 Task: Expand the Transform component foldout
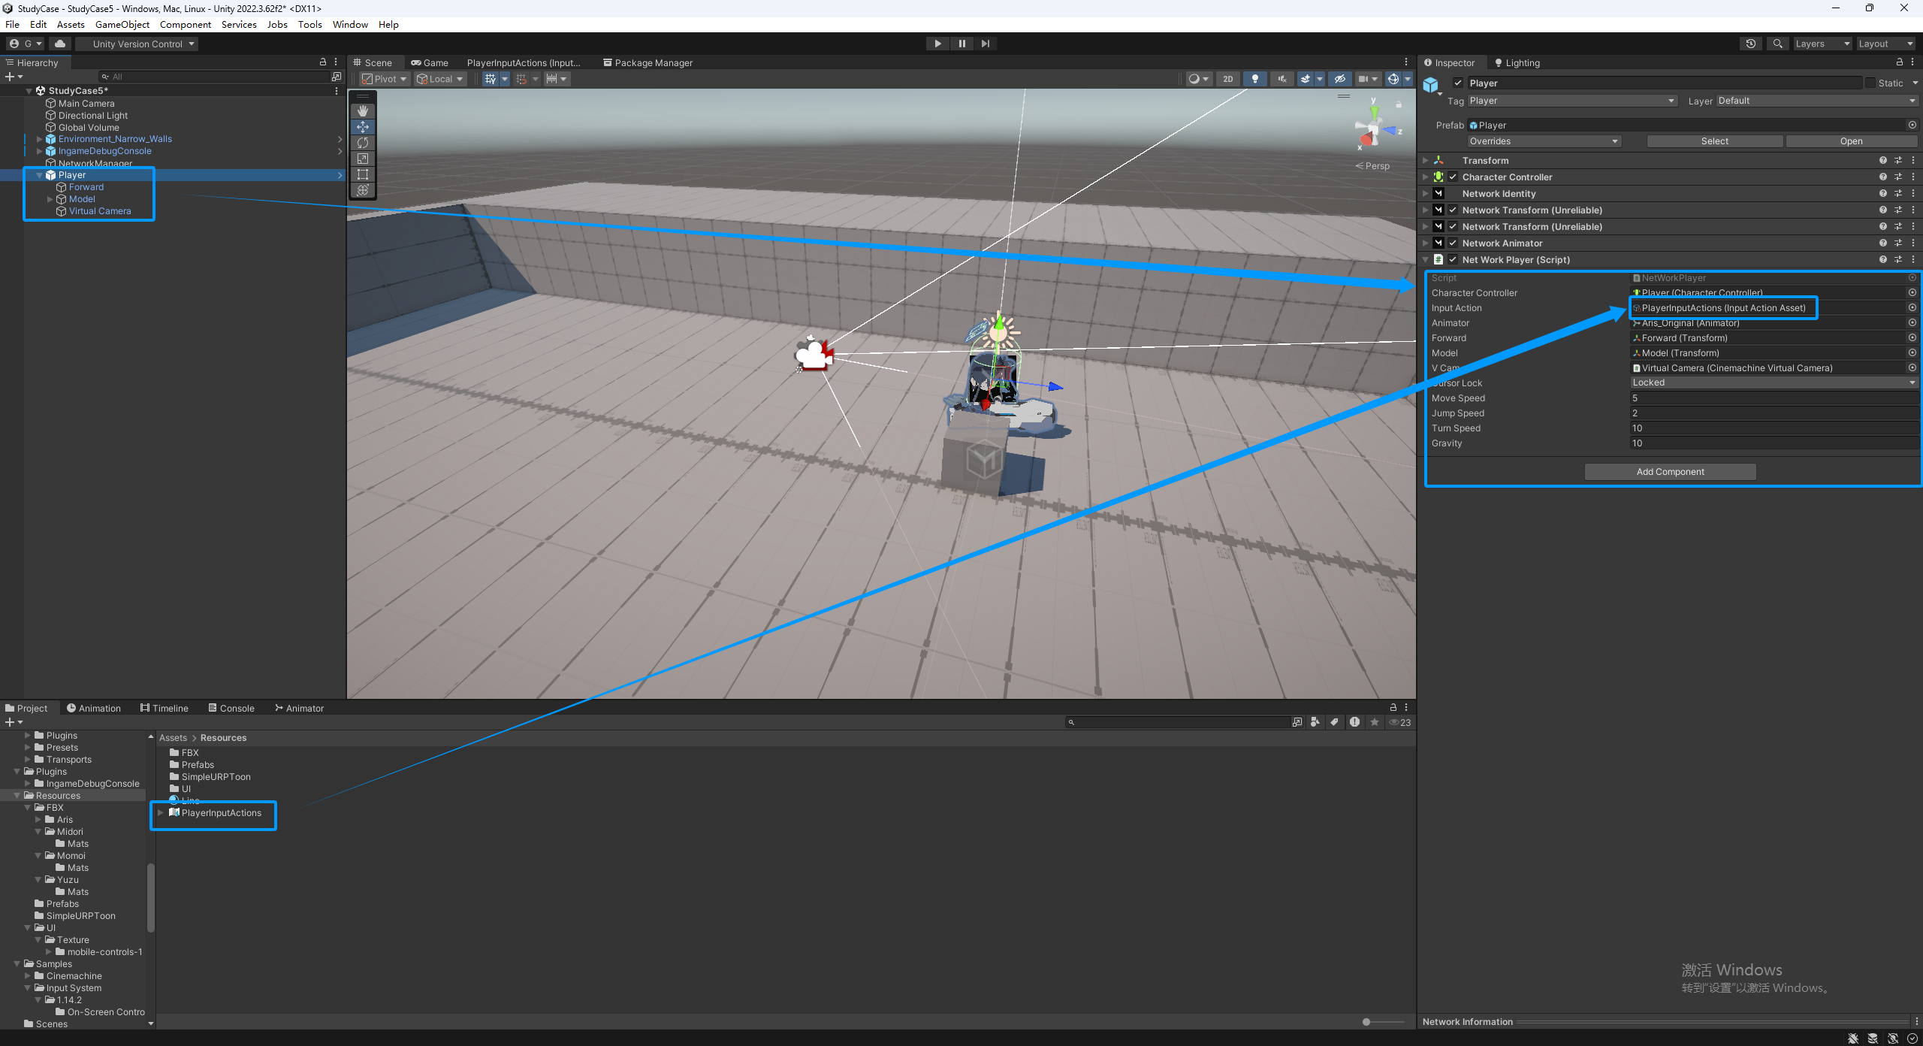point(1425,161)
